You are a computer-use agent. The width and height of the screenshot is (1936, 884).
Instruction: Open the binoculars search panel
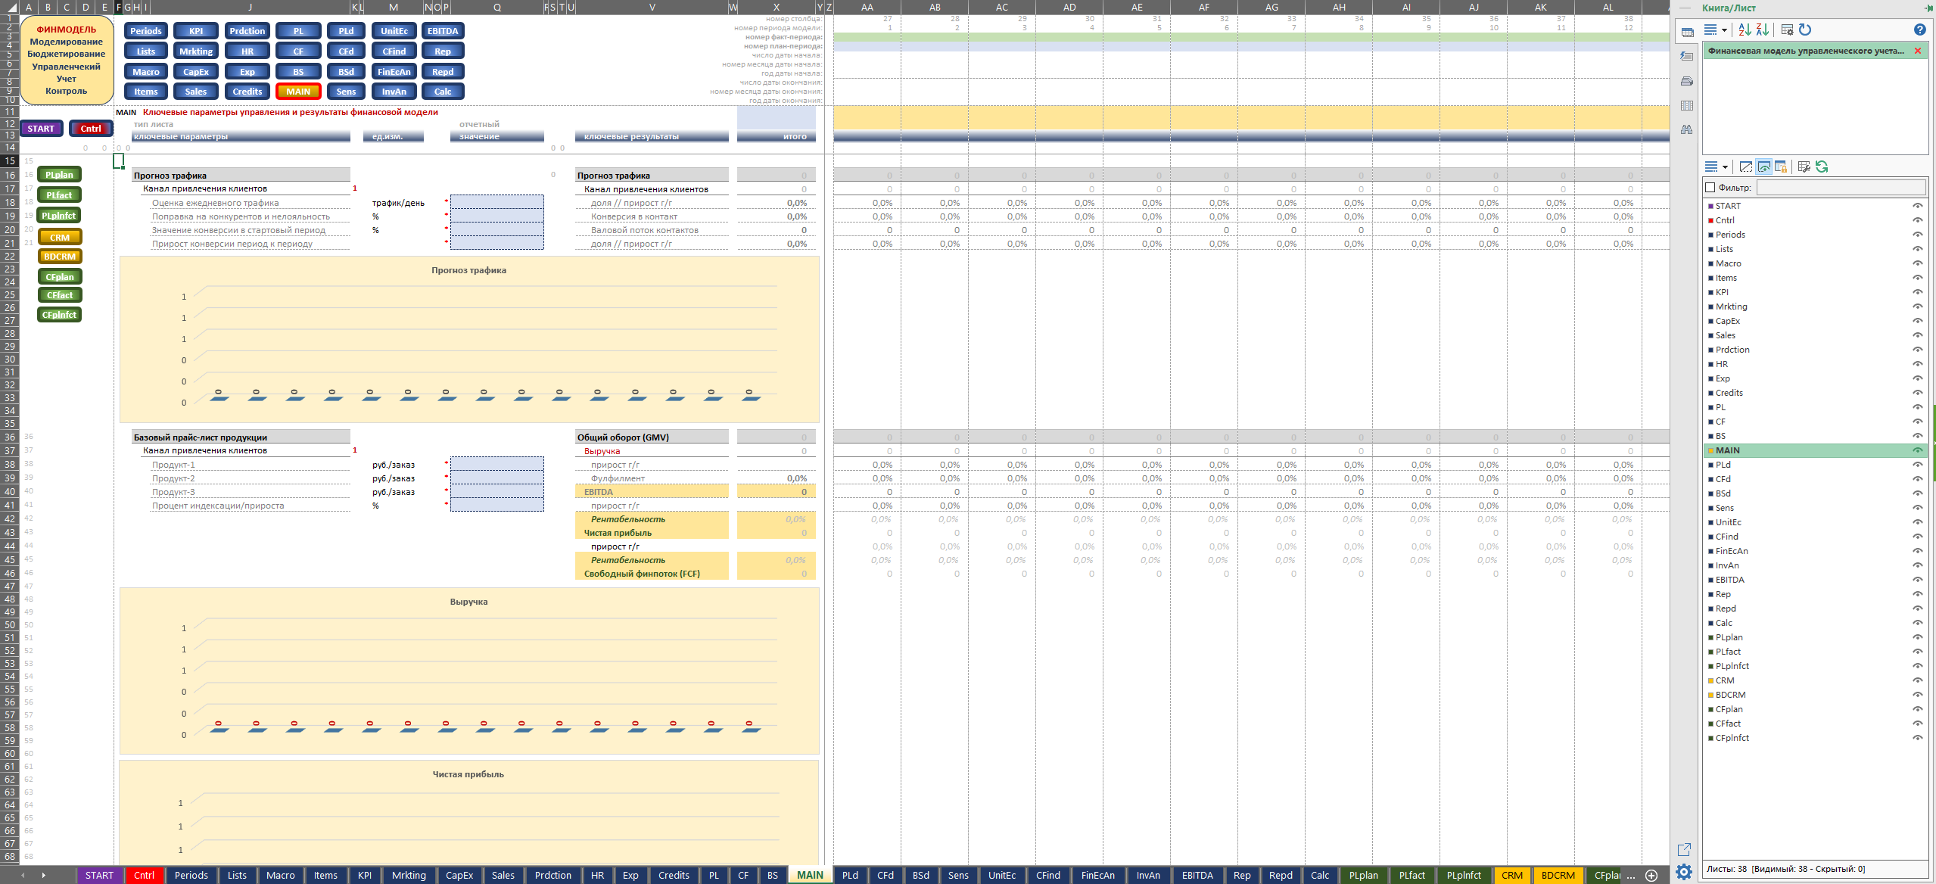coord(1687,130)
